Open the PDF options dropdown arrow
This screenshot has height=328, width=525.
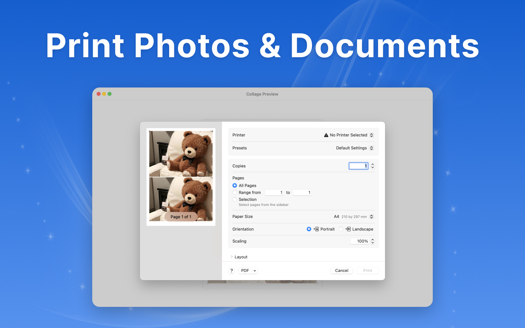pyautogui.click(x=255, y=271)
